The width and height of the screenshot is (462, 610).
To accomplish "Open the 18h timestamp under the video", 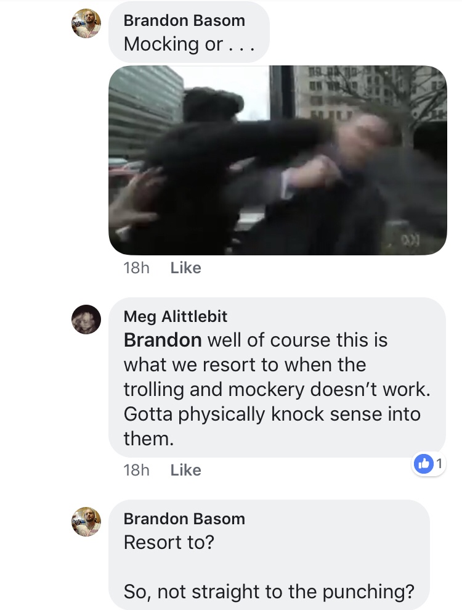I will (x=136, y=268).
